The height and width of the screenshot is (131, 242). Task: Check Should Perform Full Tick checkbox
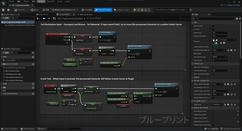coord(213,98)
